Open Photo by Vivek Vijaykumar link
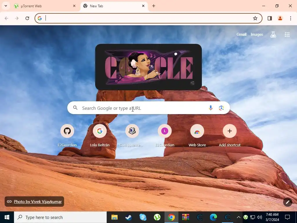 coord(38,202)
